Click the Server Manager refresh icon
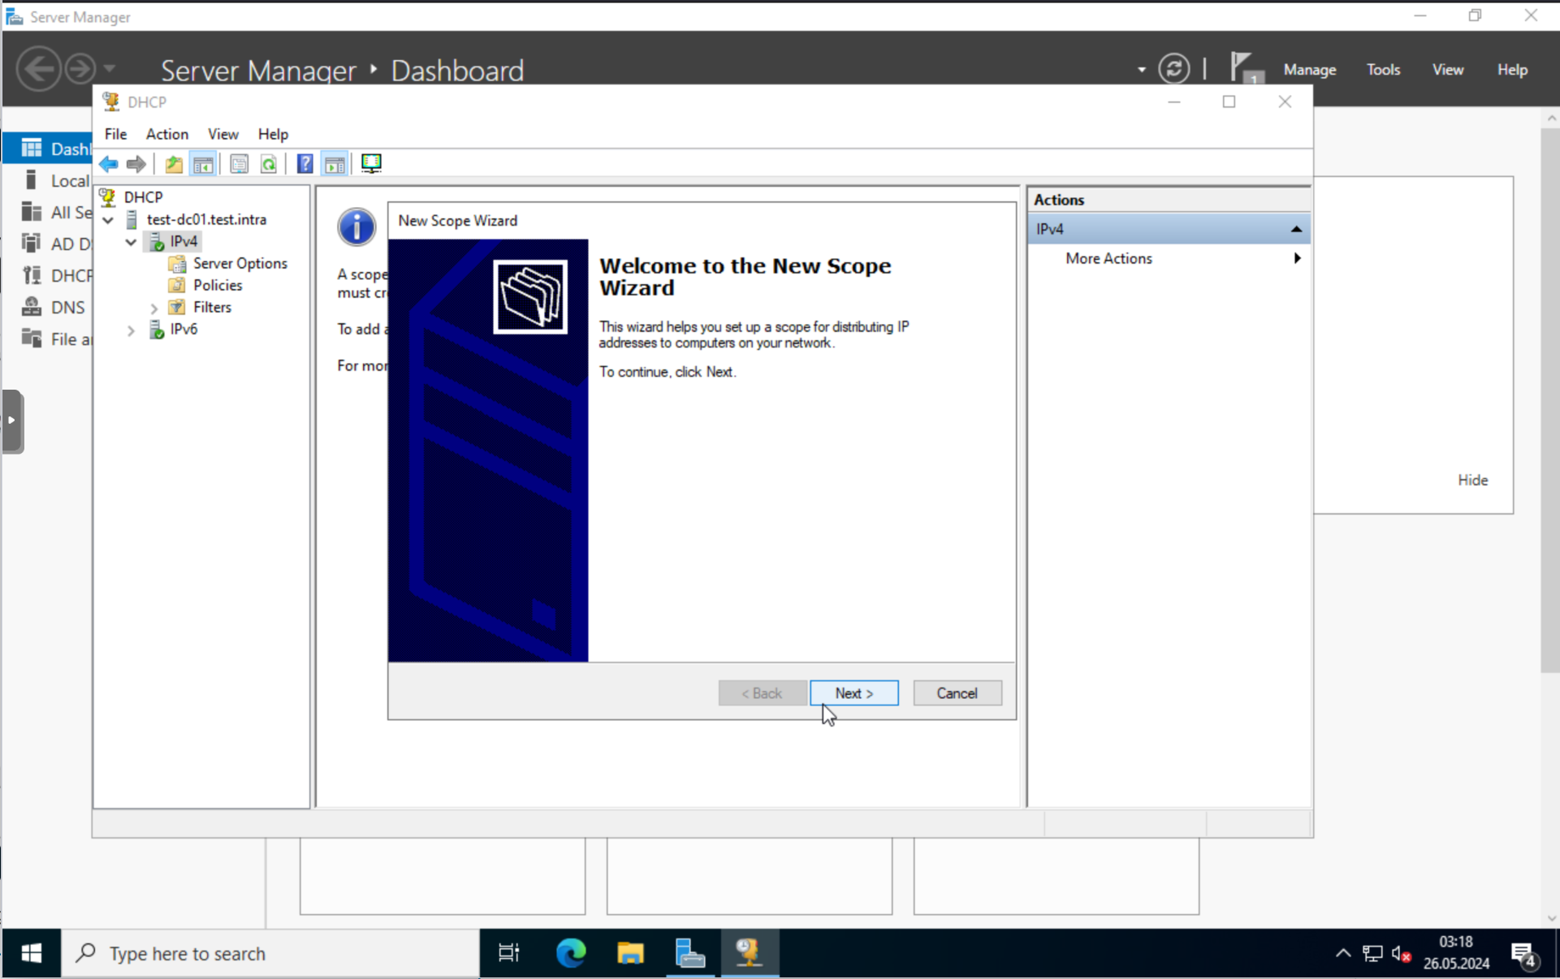1560x979 pixels. tap(1174, 69)
